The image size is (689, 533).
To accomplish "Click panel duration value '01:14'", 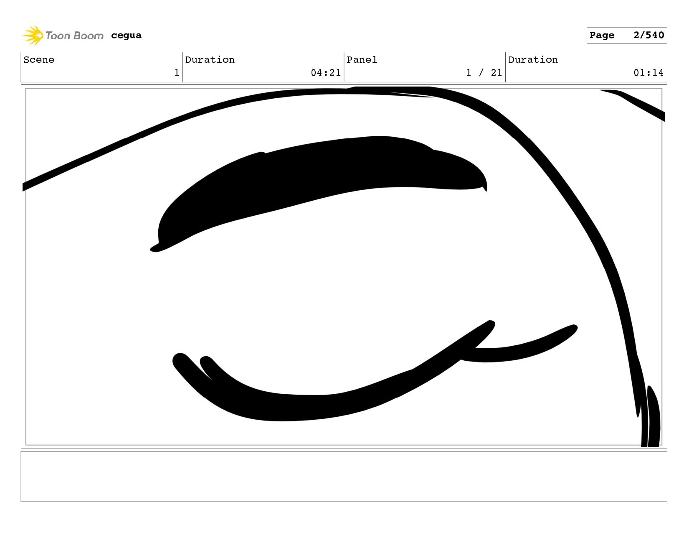I will point(648,73).
